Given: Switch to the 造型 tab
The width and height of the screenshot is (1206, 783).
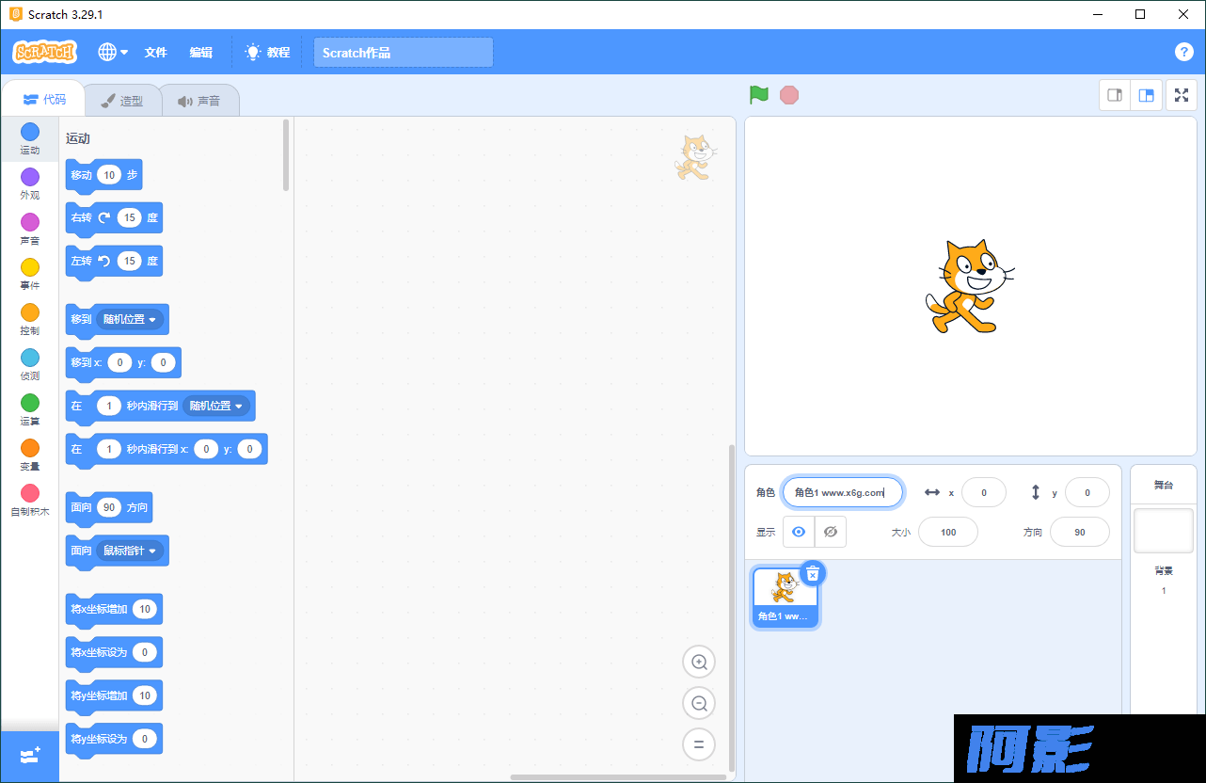Looking at the screenshot, I should 122,101.
